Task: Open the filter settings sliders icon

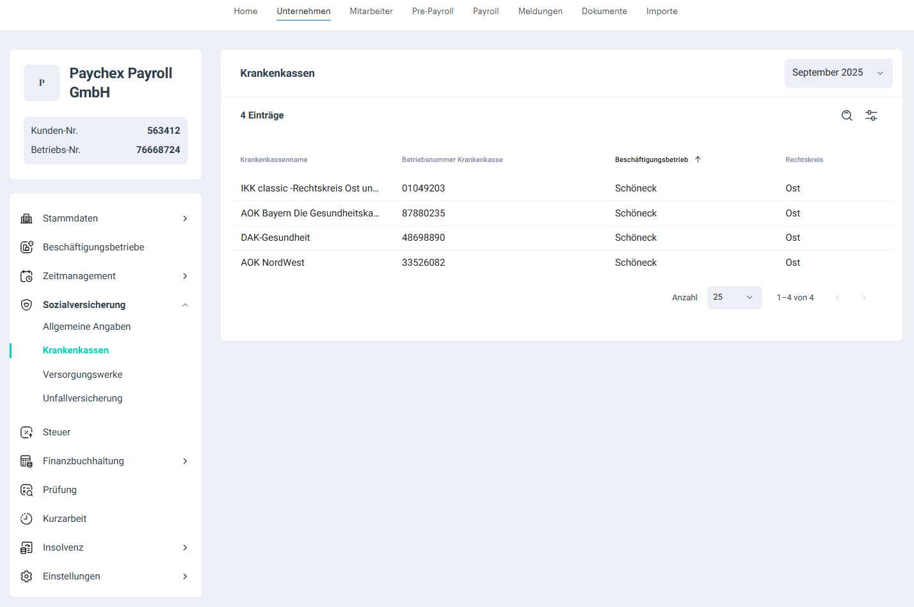Action: 871,115
